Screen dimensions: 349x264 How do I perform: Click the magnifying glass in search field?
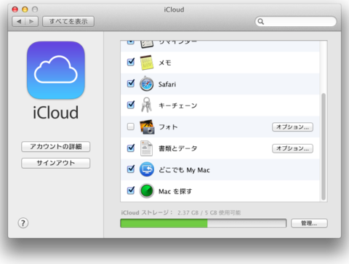(261, 22)
